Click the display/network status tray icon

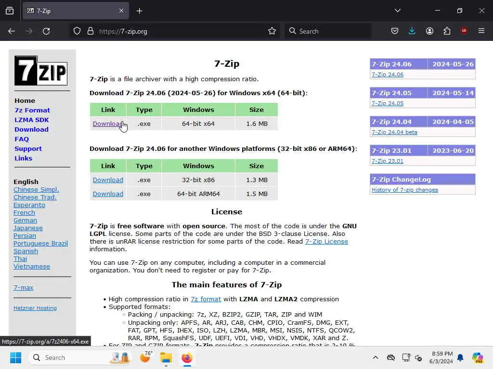tap(406, 357)
